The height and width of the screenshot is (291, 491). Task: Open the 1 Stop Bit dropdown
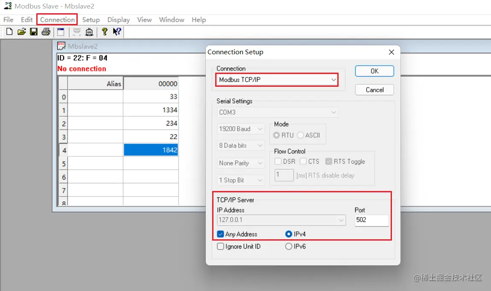click(240, 180)
